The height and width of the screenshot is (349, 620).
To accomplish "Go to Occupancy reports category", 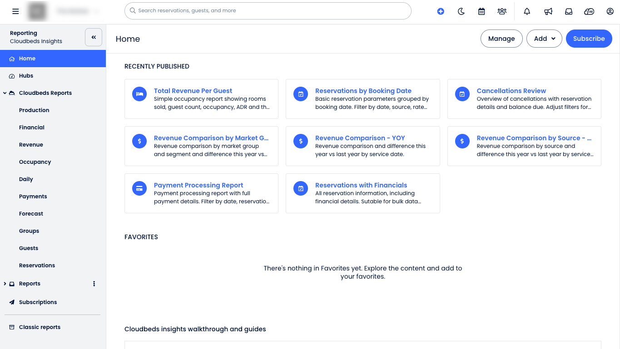I will click(35, 162).
